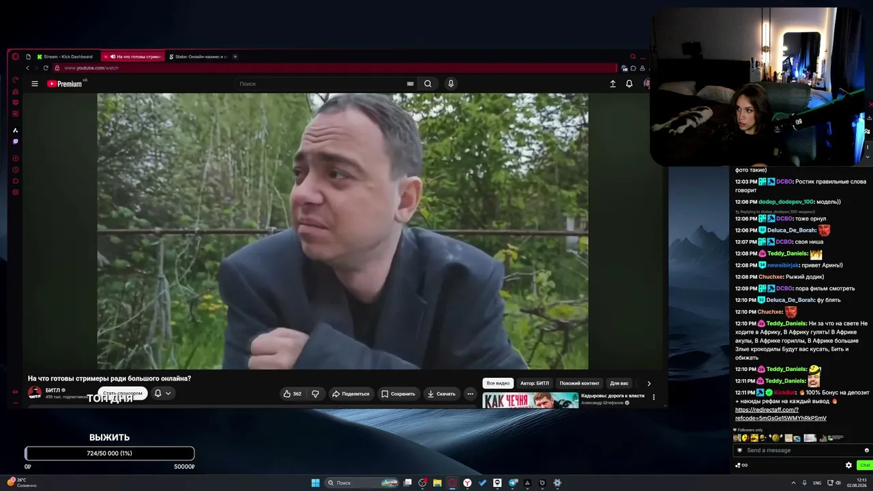The width and height of the screenshot is (873, 491).
Task: Open File Explorer from the taskbar
Action: click(x=437, y=483)
